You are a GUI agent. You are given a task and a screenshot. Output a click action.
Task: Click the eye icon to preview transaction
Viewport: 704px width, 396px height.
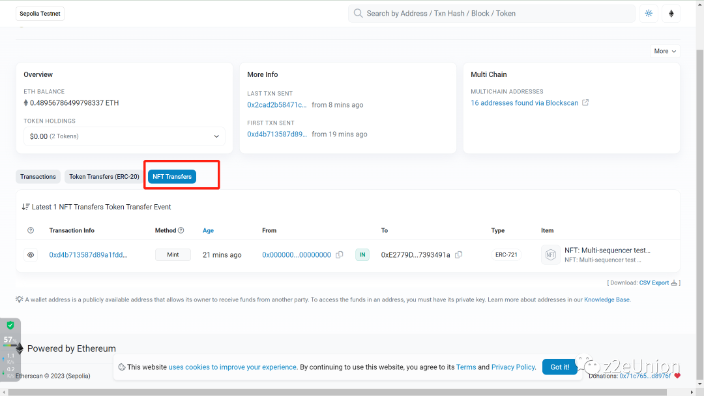(x=31, y=255)
